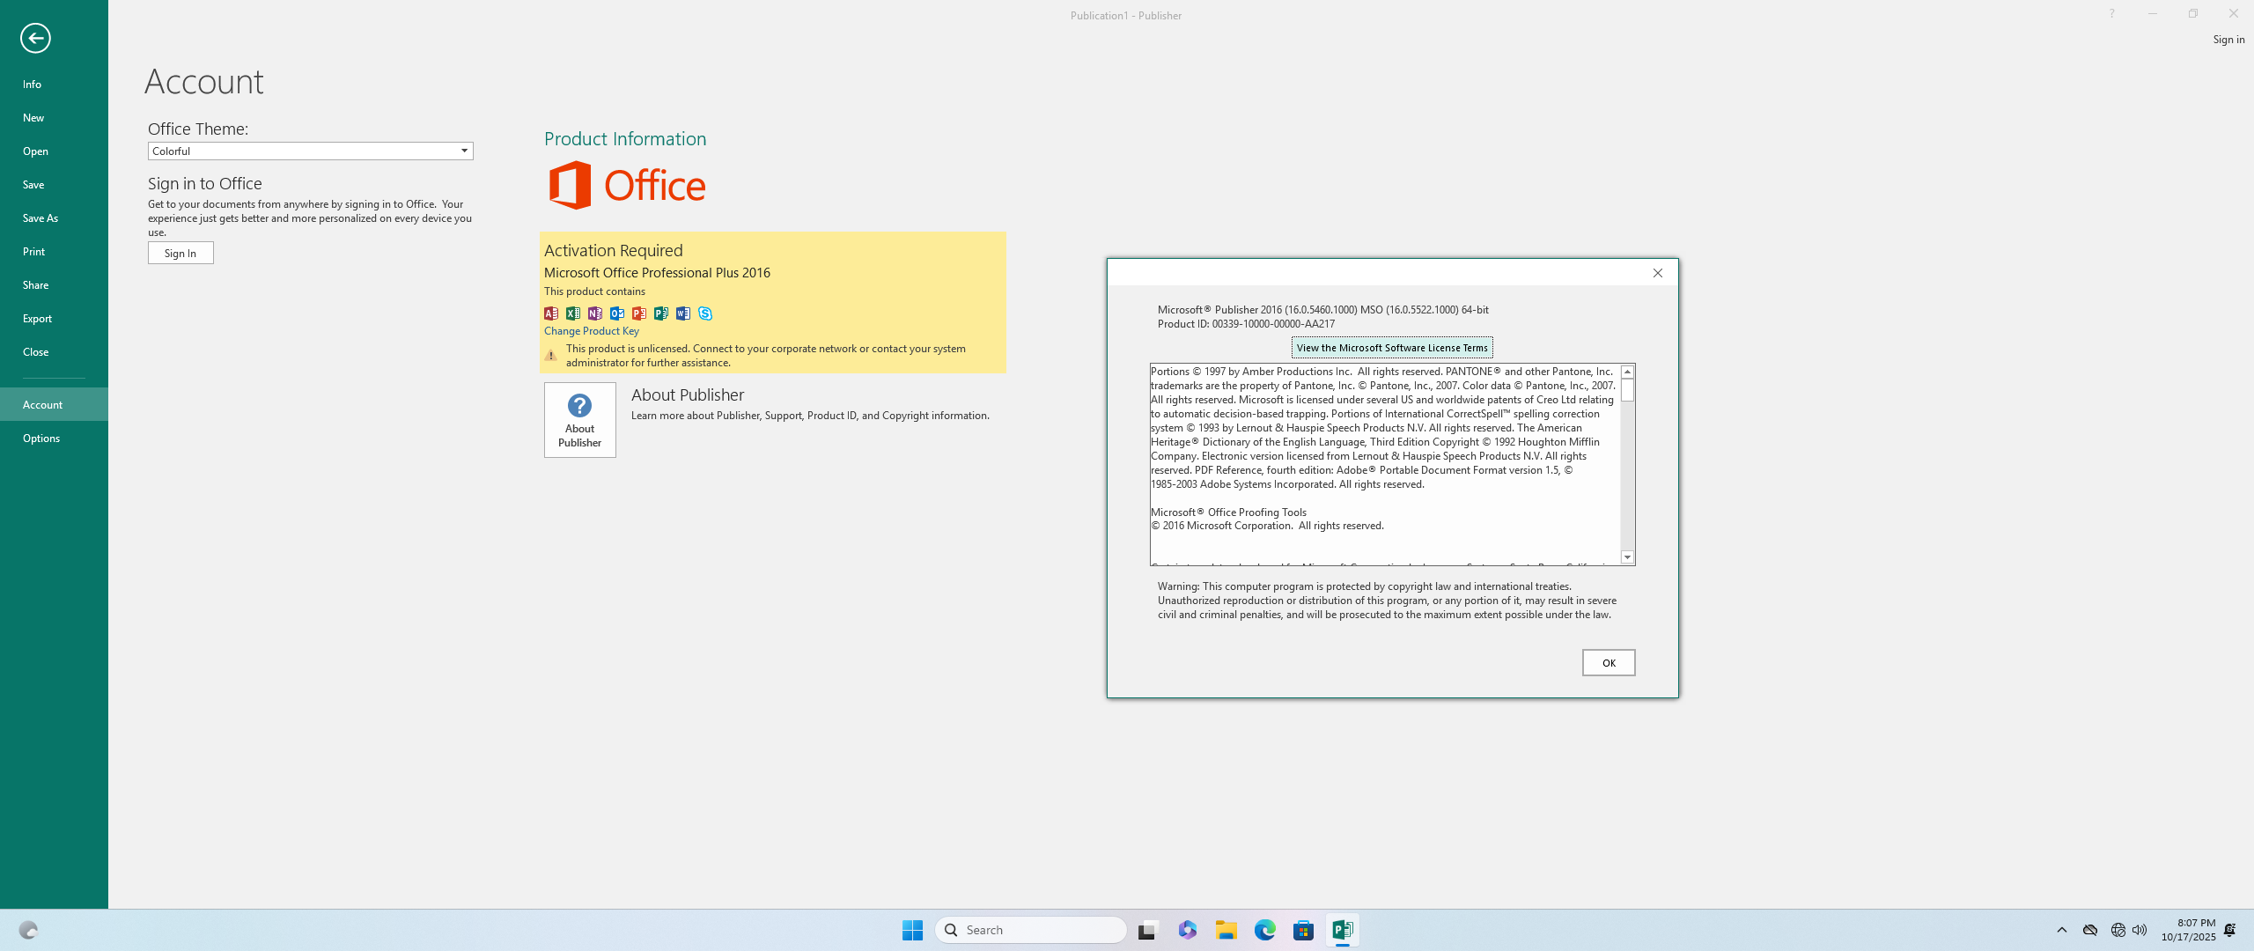This screenshot has width=2254, height=951.
Task: Click the taskbar Search box
Action: coord(1031,930)
